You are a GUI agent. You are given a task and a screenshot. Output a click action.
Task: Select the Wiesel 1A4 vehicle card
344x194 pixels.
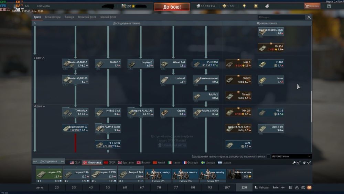pos(173,64)
